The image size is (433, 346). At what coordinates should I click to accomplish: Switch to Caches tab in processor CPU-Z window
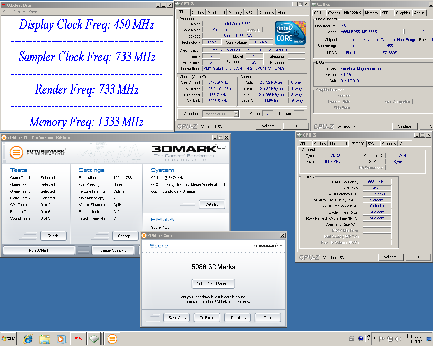(x=198, y=13)
